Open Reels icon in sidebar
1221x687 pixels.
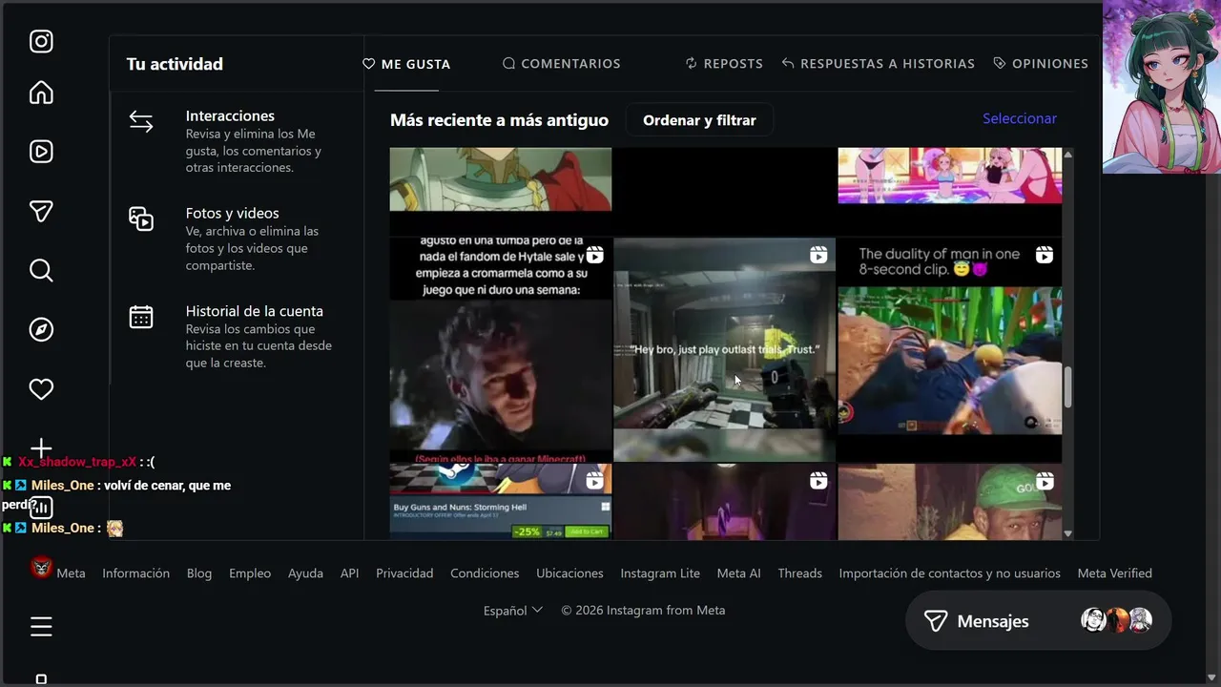click(x=41, y=151)
